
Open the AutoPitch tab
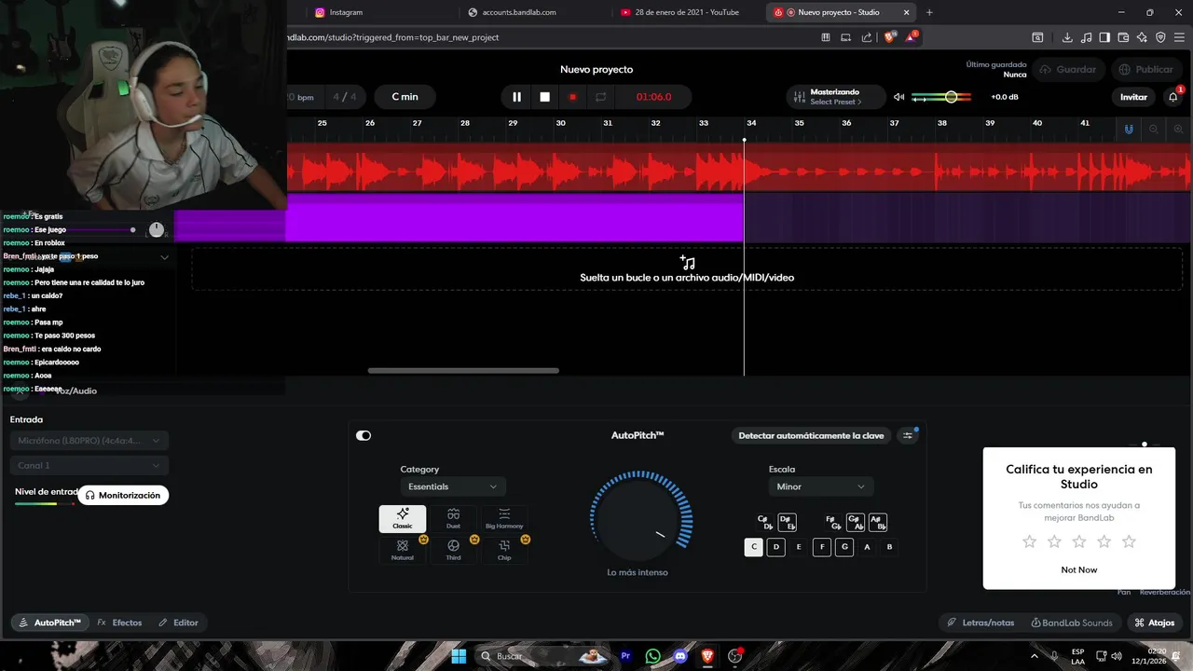(49, 623)
